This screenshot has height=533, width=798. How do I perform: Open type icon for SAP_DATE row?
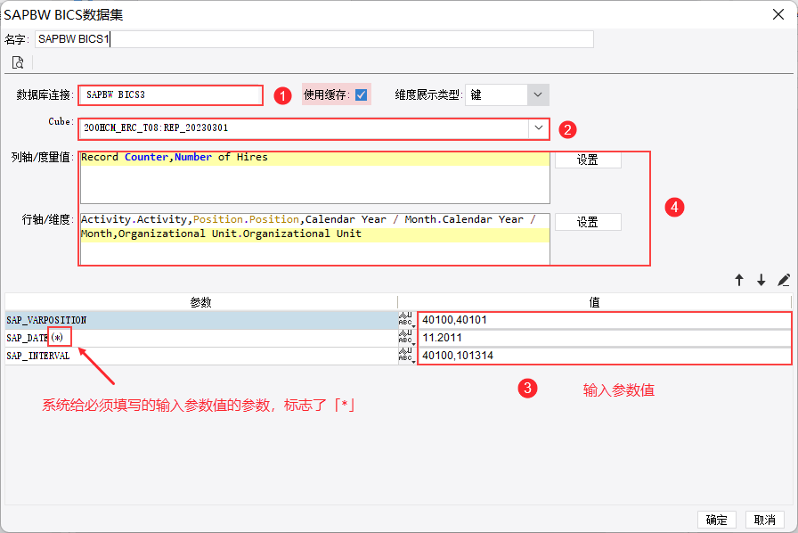(x=407, y=338)
